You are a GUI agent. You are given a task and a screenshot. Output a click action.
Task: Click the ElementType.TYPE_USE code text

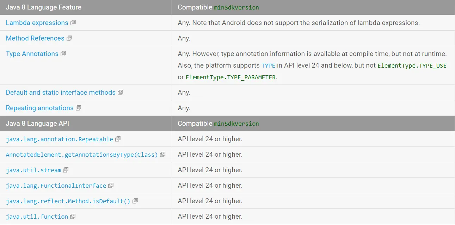pyautogui.click(x=412, y=66)
